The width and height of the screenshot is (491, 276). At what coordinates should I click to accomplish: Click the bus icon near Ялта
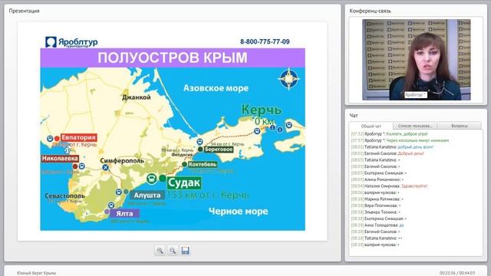(111, 205)
